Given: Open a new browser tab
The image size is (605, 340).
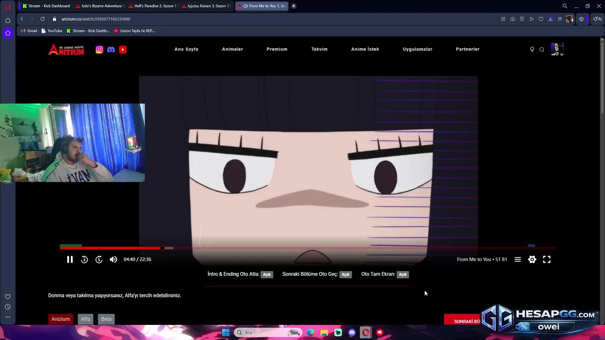Looking at the screenshot, I should (x=294, y=6).
